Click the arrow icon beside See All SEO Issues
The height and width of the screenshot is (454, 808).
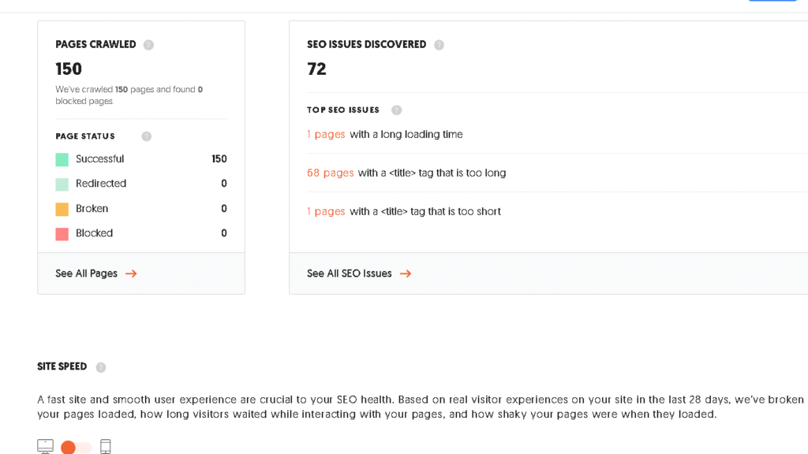[x=405, y=274]
